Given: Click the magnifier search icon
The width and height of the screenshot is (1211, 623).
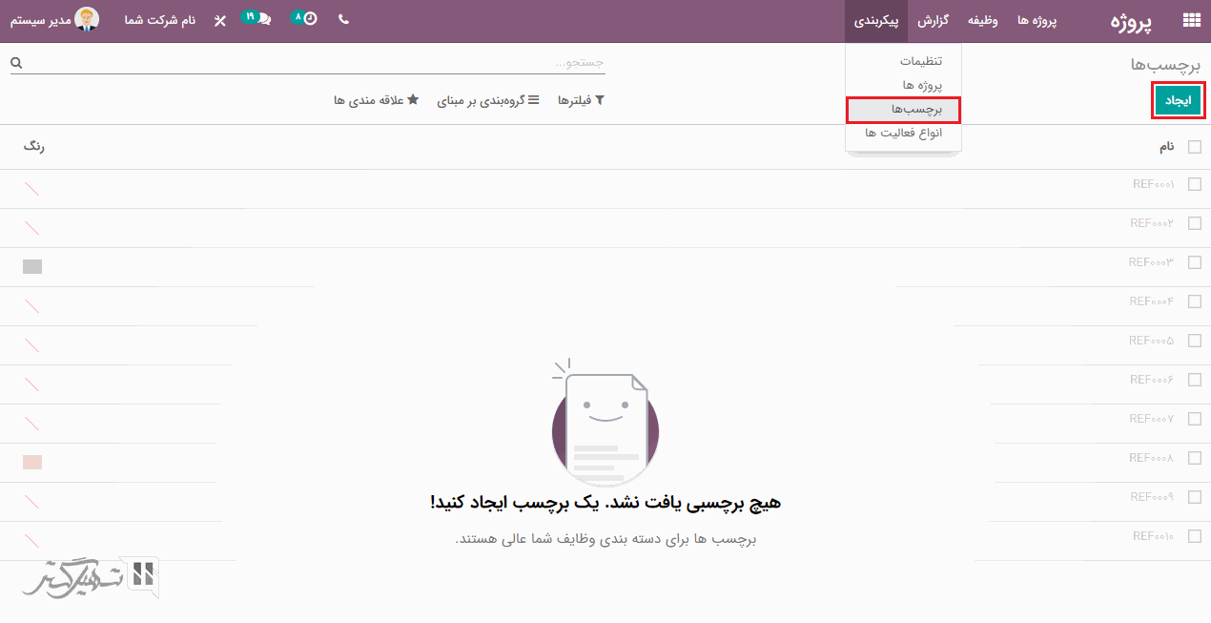Looking at the screenshot, I should pyautogui.click(x=16, y=63).
